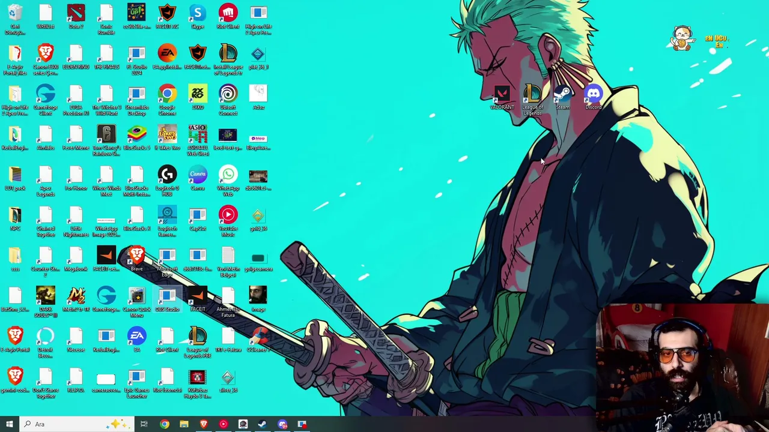Viewport: 769px width, 432px height.
Task: Focus the taskbar Ara search box
Action: (76, 424)
